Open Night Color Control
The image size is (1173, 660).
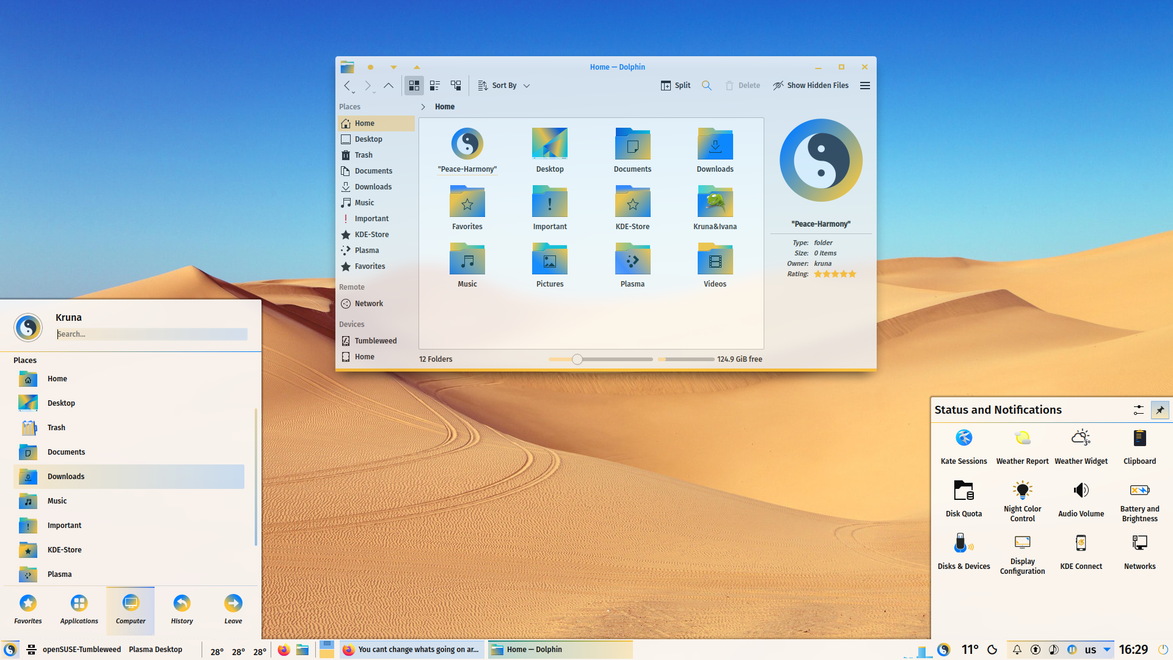pos(1023,501)
